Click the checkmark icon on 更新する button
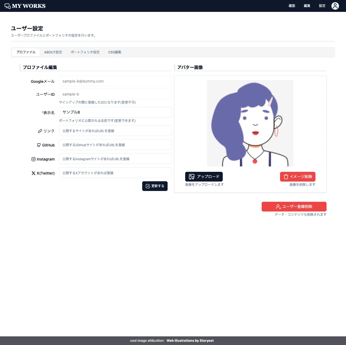Screen dimensions: 346x345 pyautogui.click(x=148, y=186)
